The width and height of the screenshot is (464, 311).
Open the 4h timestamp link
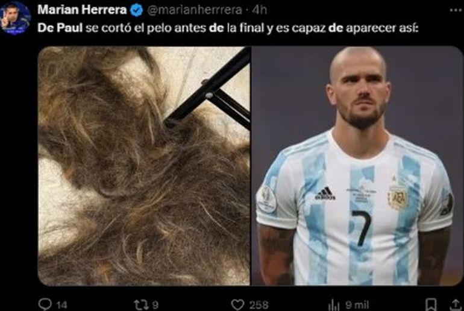[260, 10]
